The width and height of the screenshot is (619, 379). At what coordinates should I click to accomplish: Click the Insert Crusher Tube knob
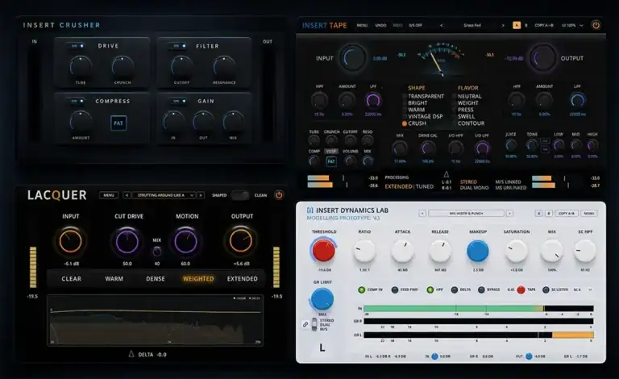(x=81, y=66)
